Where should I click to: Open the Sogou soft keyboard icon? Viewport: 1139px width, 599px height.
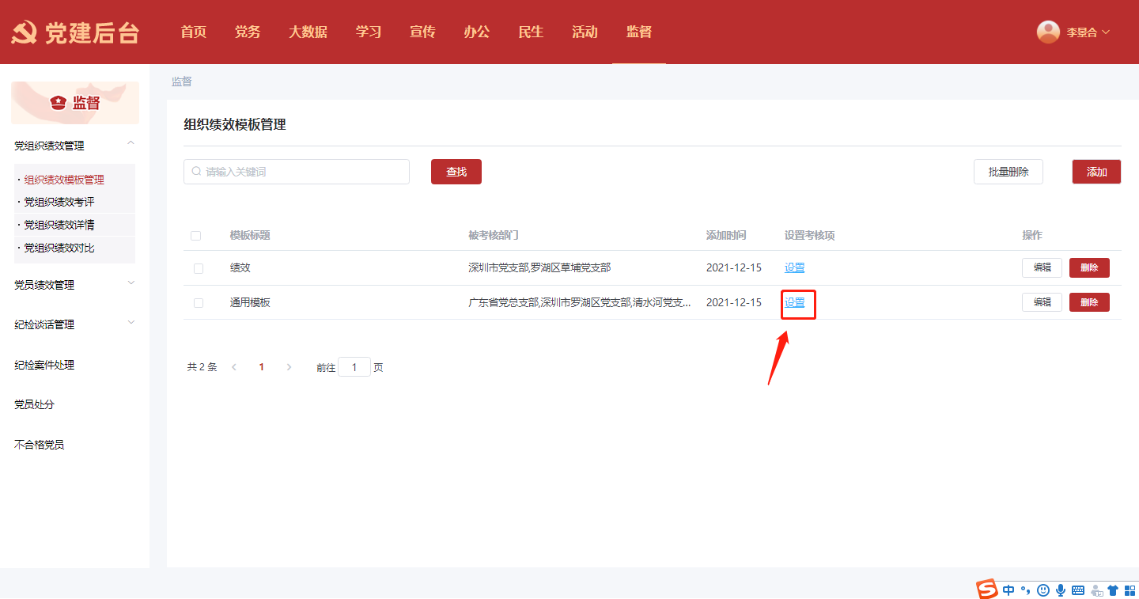pos(1078,590)
